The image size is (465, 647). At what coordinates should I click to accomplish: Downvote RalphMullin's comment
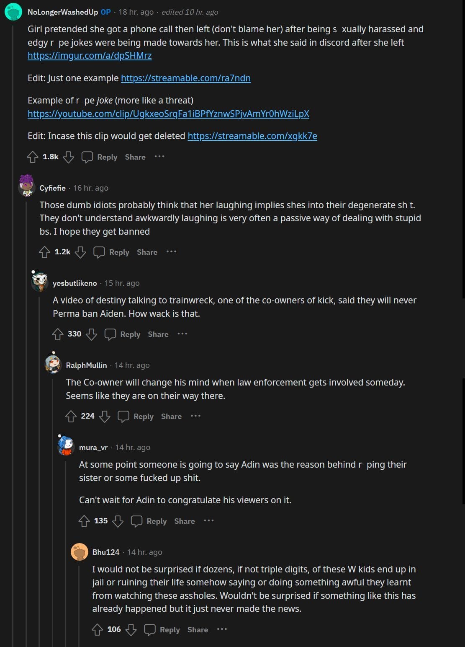pos(105,416)
